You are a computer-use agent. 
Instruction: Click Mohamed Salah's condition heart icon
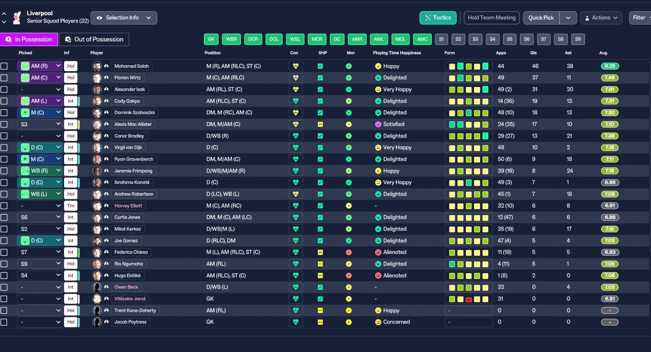[295, 66]
